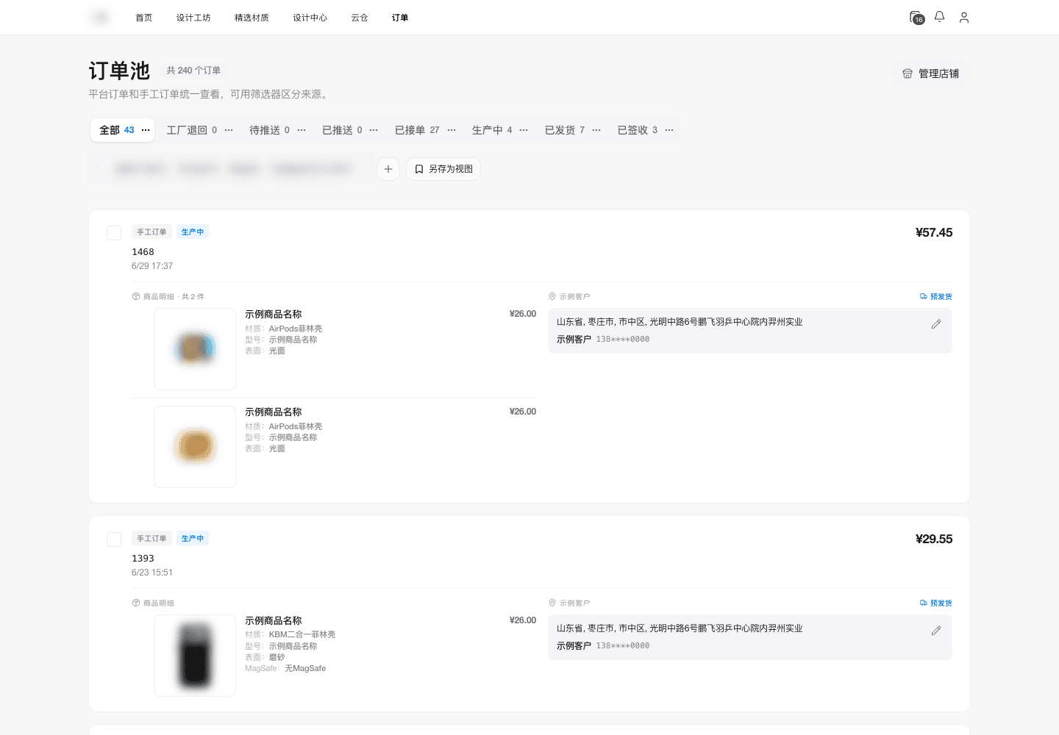Switch to 待推送 tab

click(269, 130)
